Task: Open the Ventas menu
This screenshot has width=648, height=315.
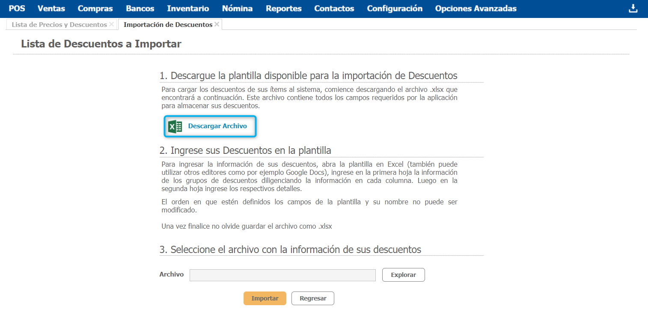Action: 51,9
